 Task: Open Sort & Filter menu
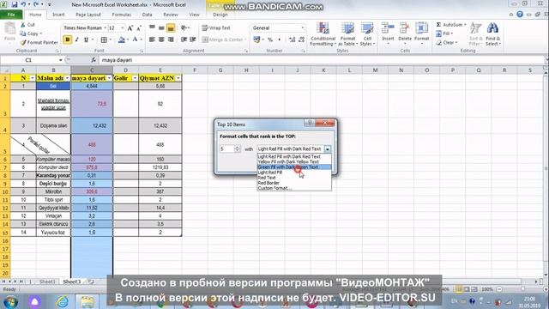pos(476,34)
